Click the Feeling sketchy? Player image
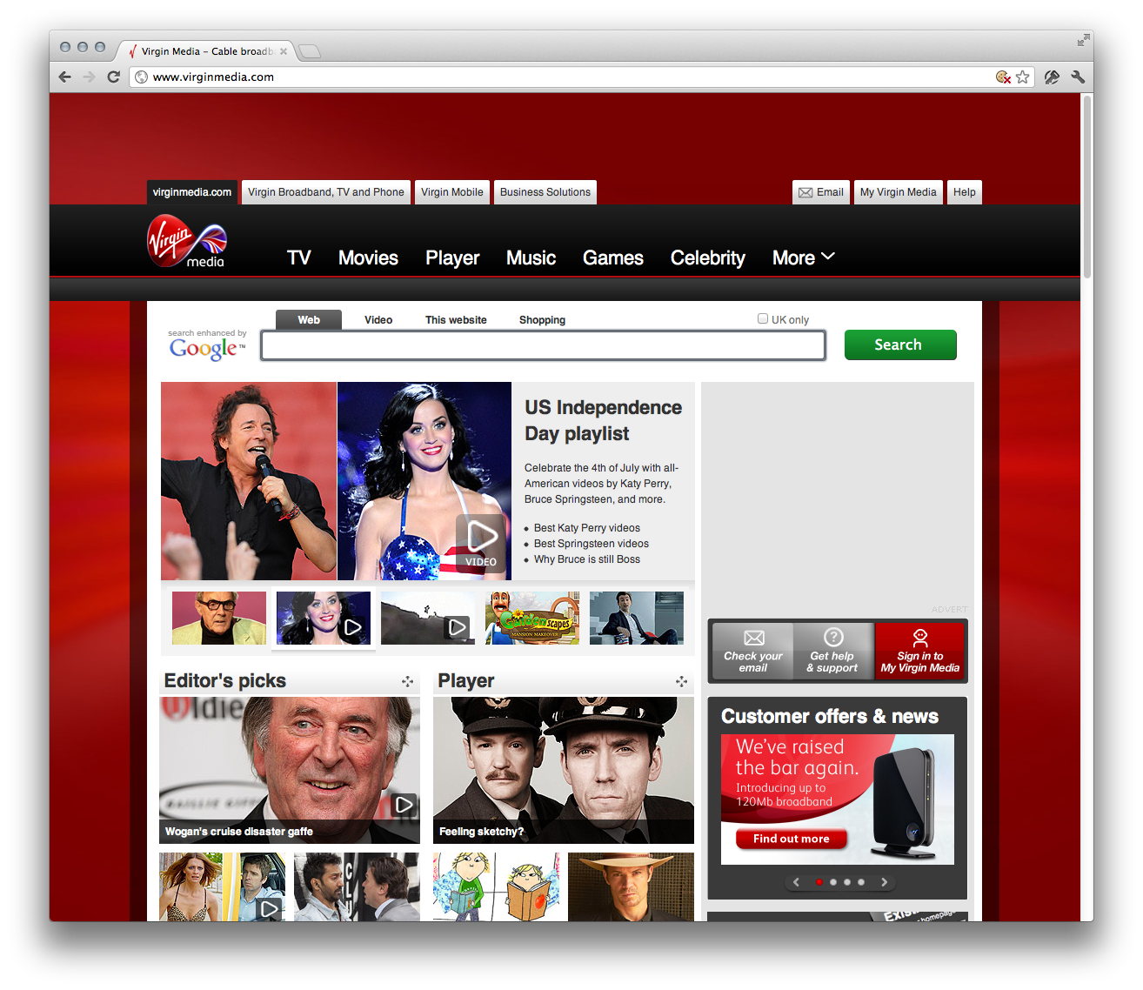Viewport: 1143px width, 990px height. click(x=564, y=770)
